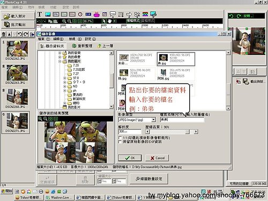
Task: Click the speech bubble balloon tool icon
Action: coord(113,14)
